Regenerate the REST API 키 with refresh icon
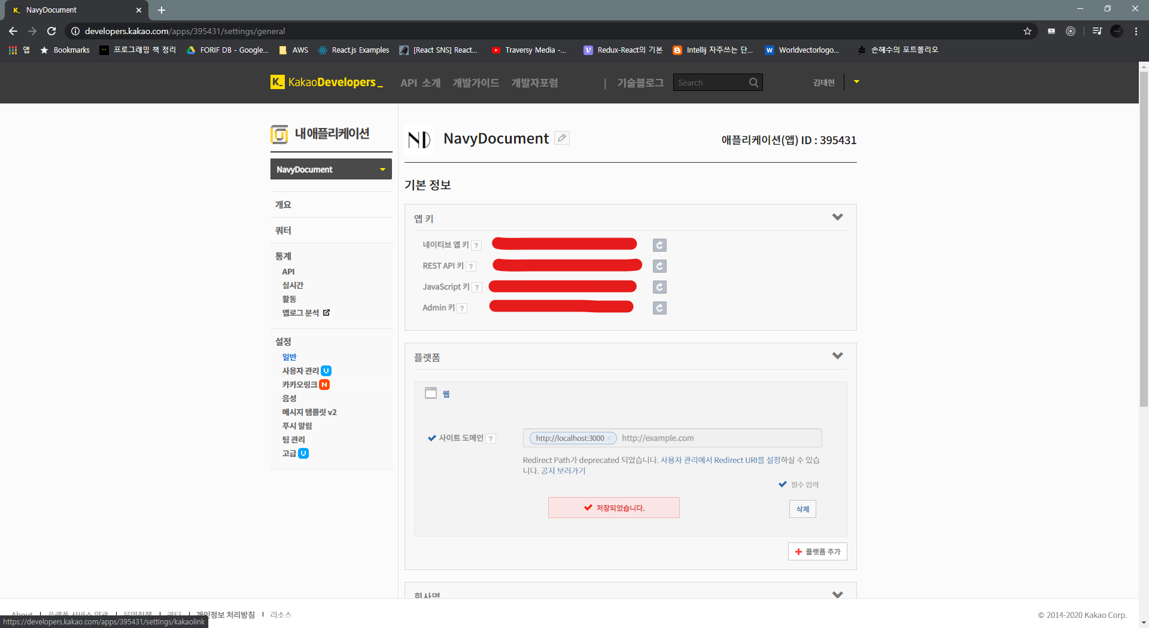 pos(659,266)
